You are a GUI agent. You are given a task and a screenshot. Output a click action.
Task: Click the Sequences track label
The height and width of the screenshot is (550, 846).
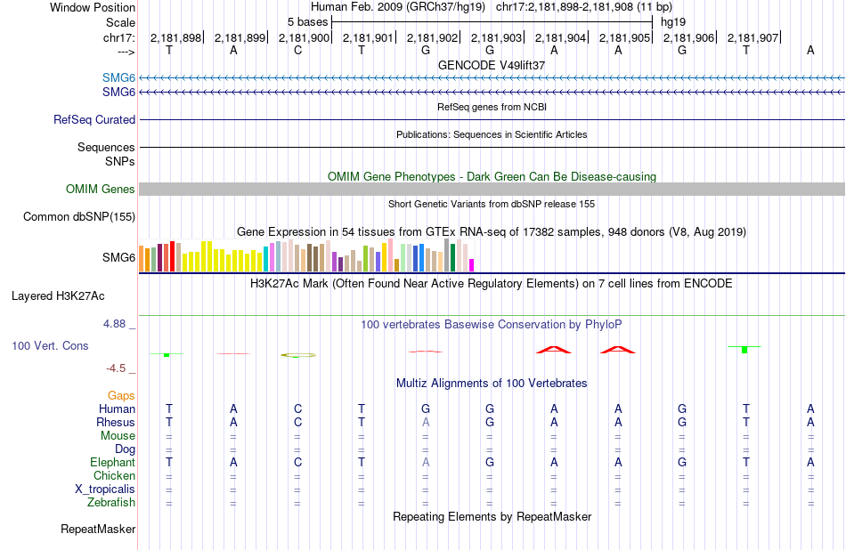106,147
